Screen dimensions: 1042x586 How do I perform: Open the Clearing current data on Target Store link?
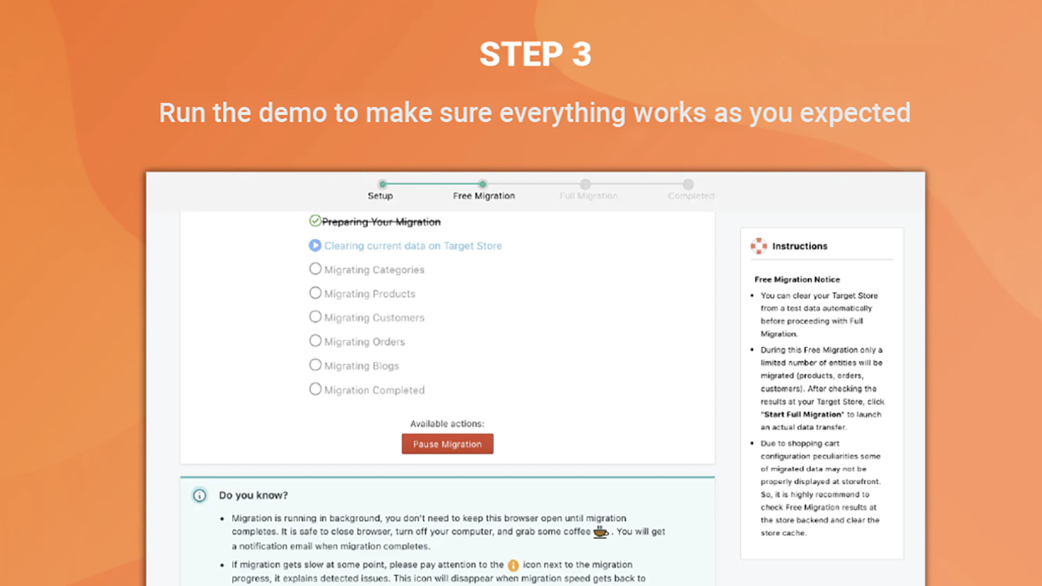click(413, 245)
